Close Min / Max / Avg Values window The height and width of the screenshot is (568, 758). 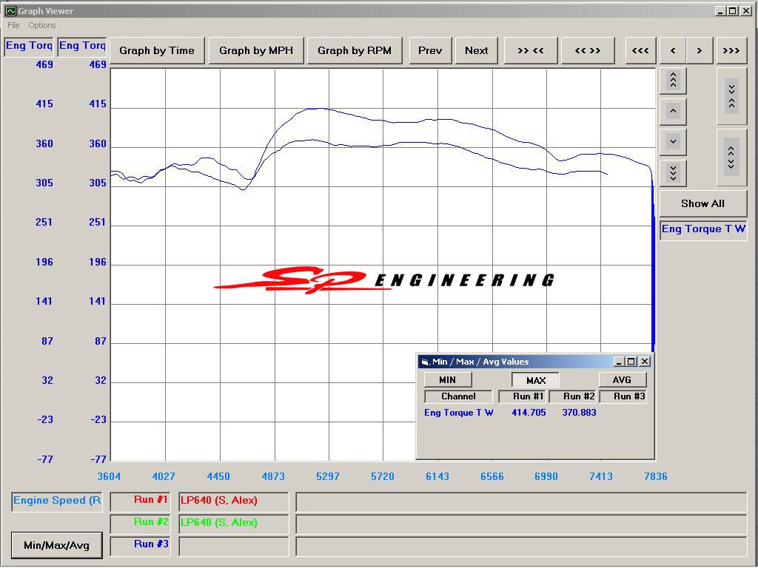pyautogui.click(x=645, y=361)
